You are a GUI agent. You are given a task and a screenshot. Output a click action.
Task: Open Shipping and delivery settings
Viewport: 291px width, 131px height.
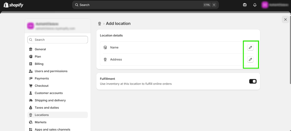tap(50, 100)
